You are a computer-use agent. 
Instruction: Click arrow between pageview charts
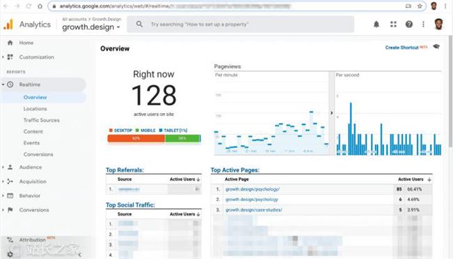(332, 113)
